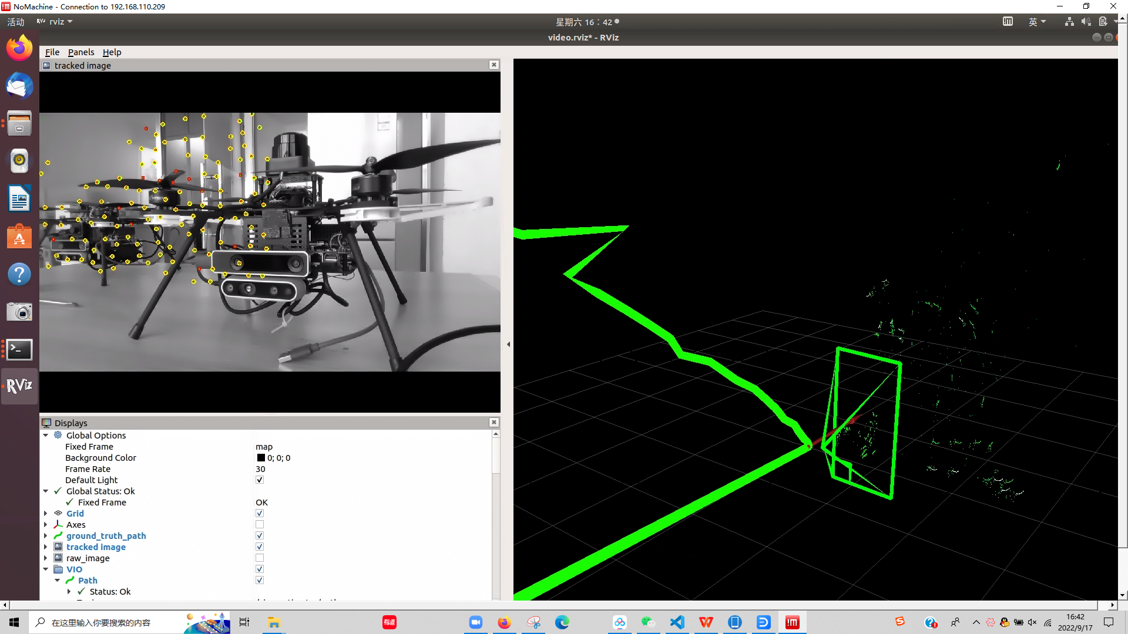
Task: Enable the raw_image display checkbox
Action: tap(260, 558)
